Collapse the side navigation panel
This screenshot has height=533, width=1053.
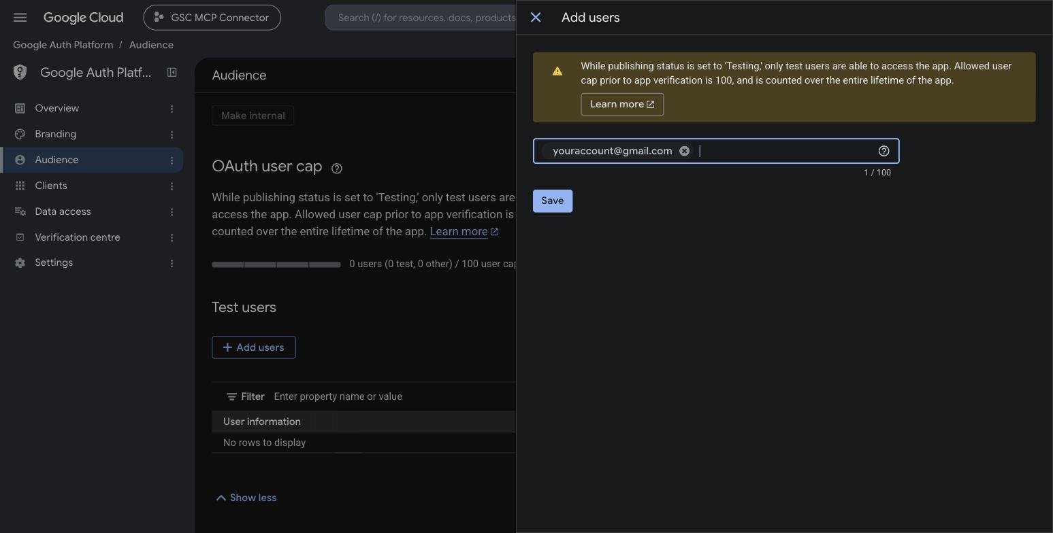click(172, 72)
